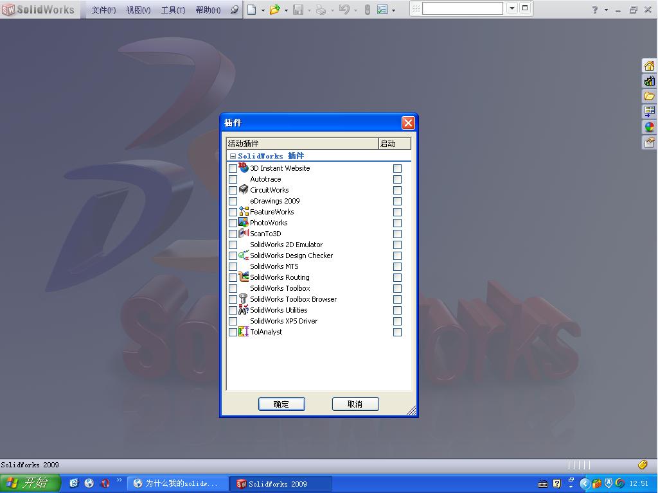
Task: Click the 开始 Start button
Action: [30, 483]
